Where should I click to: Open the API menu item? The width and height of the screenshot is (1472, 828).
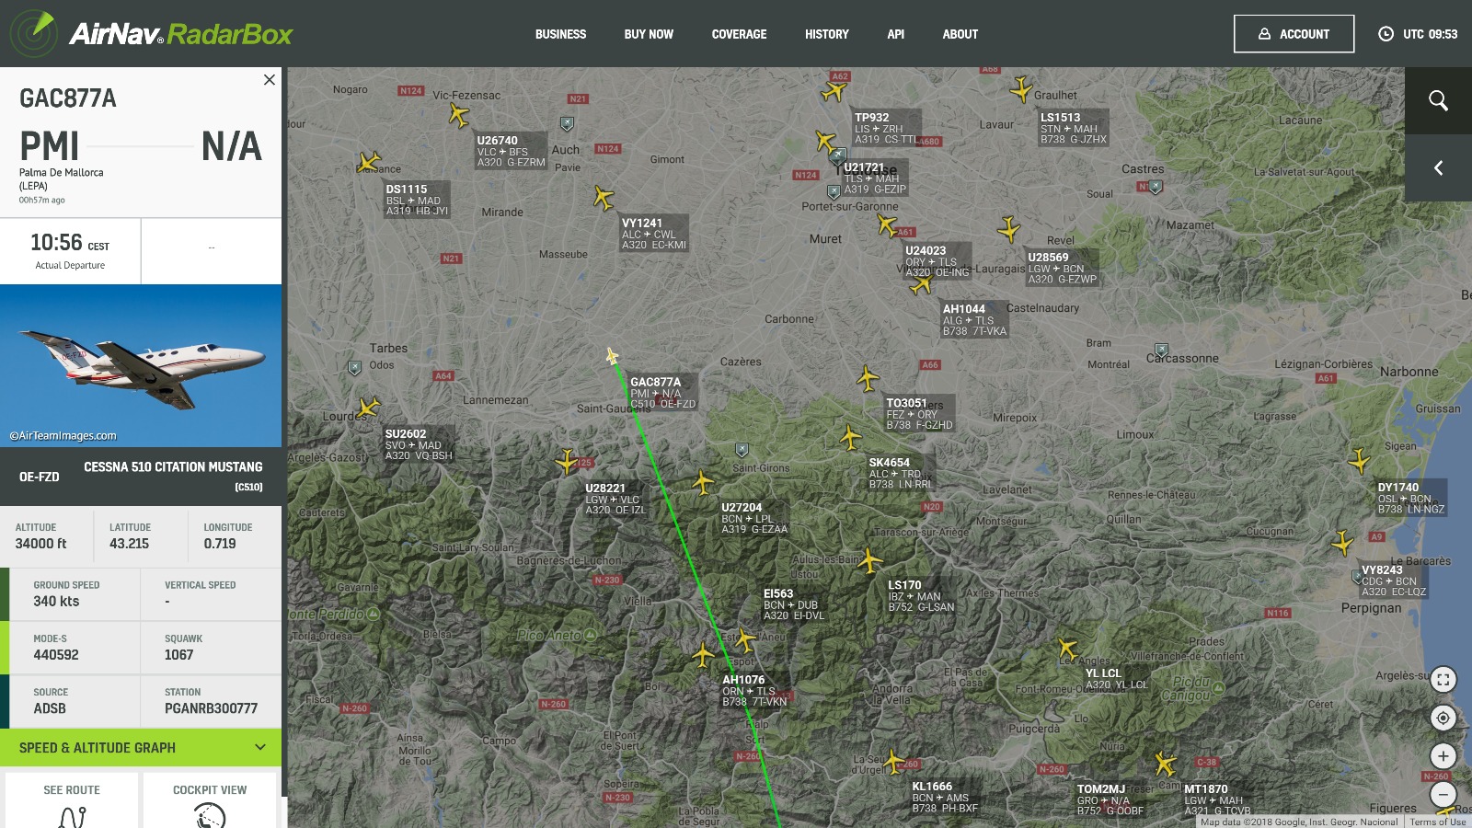895,34
